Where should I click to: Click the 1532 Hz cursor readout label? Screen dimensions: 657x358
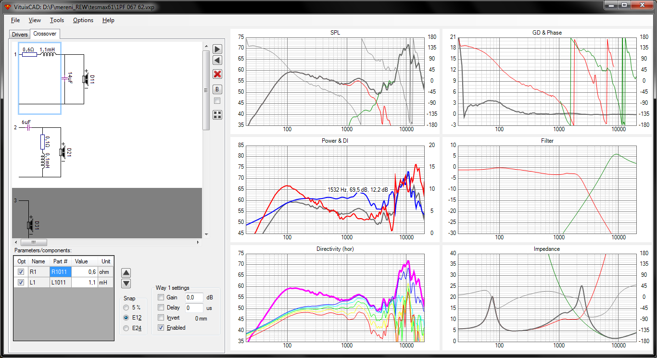357,189
